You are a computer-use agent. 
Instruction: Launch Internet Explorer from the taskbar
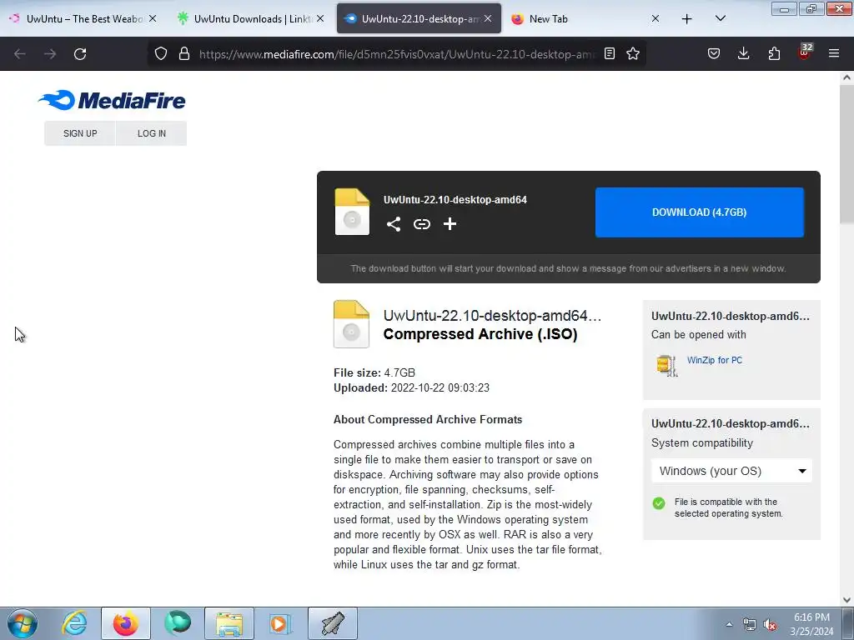tap(74, 623)
